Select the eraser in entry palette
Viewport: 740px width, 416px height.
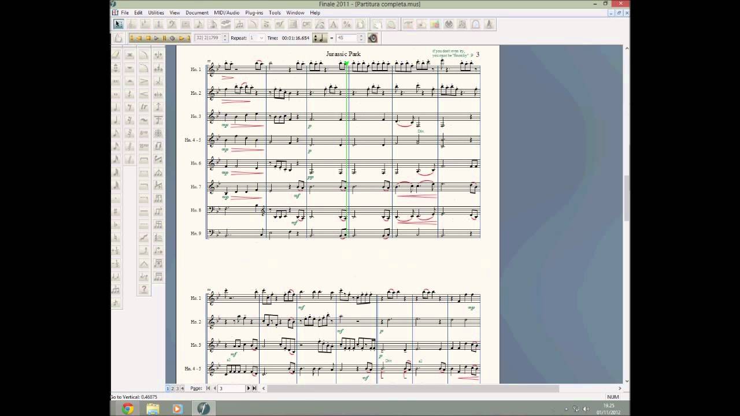116,55
